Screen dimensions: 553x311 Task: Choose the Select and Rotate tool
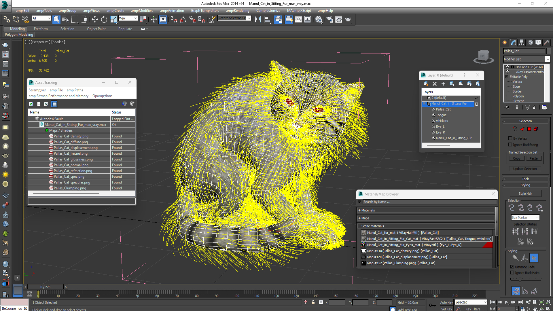(104, 19)
